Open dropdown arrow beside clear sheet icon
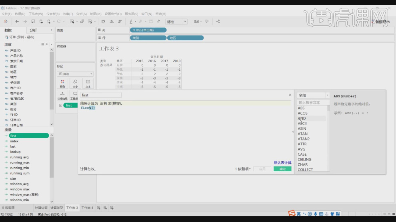The height and width of the screenshot is (222, 396). coord(95,22)
